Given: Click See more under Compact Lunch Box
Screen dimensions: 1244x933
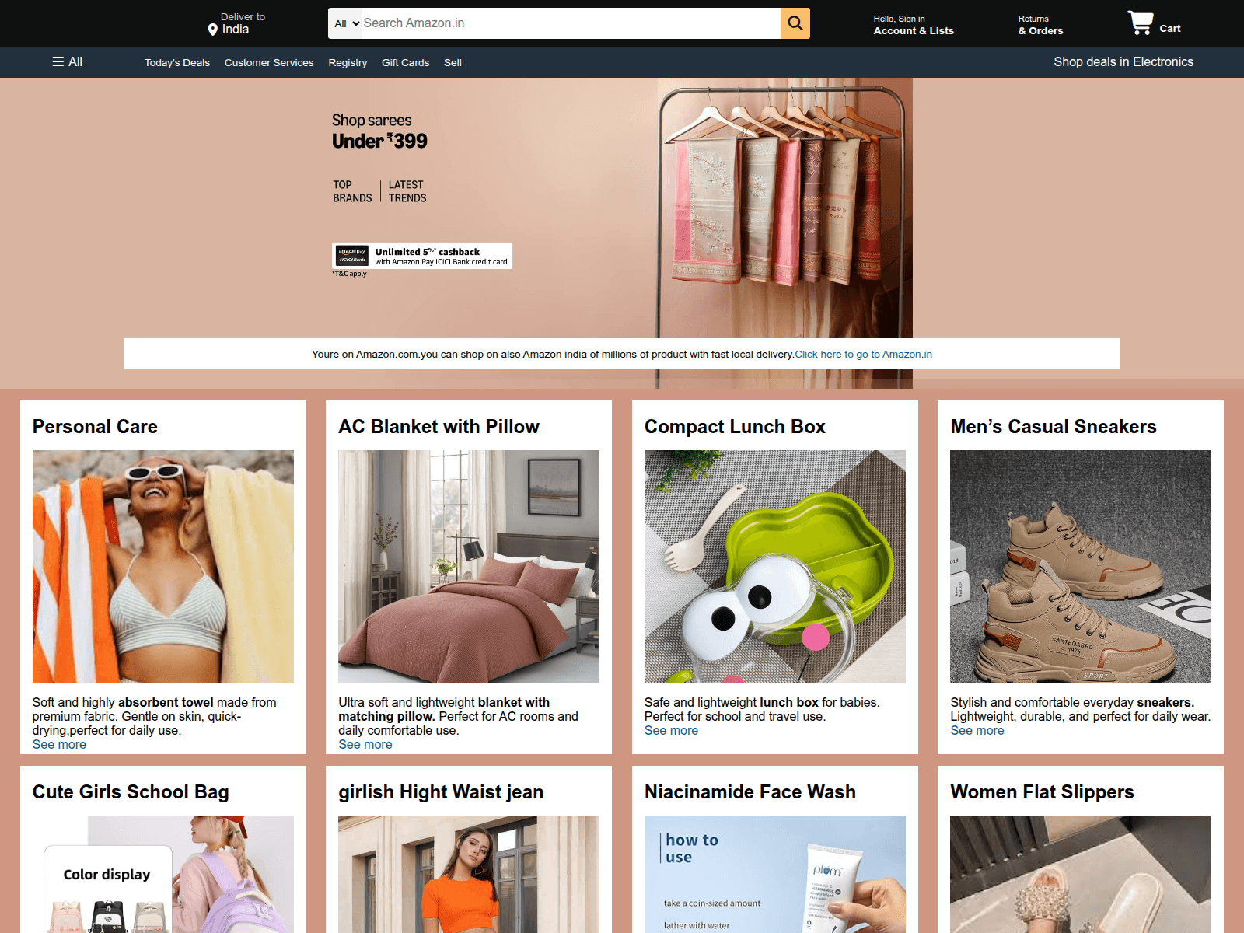Looking at the screenshot, I should tap(671, 731).
